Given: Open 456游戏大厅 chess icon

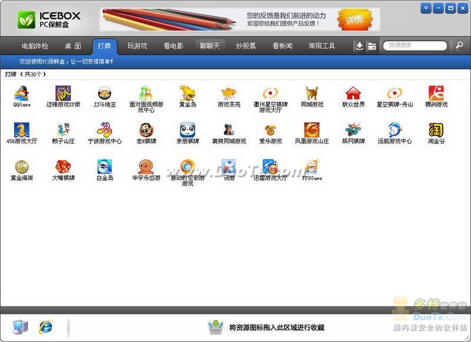Looking at the screenshot, I should 22,130.
